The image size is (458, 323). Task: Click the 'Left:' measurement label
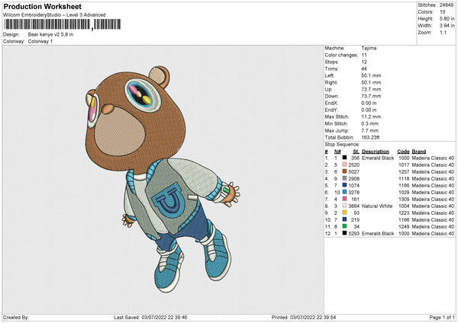click(329, 75)
